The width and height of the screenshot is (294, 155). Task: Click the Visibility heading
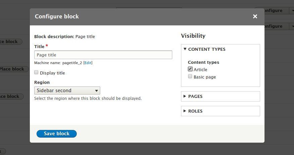193,36
